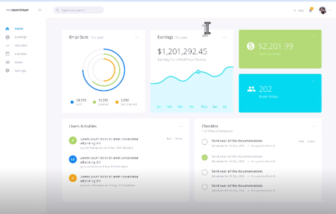Click the data point marker on Earnings chart

[x=198, y=71]
